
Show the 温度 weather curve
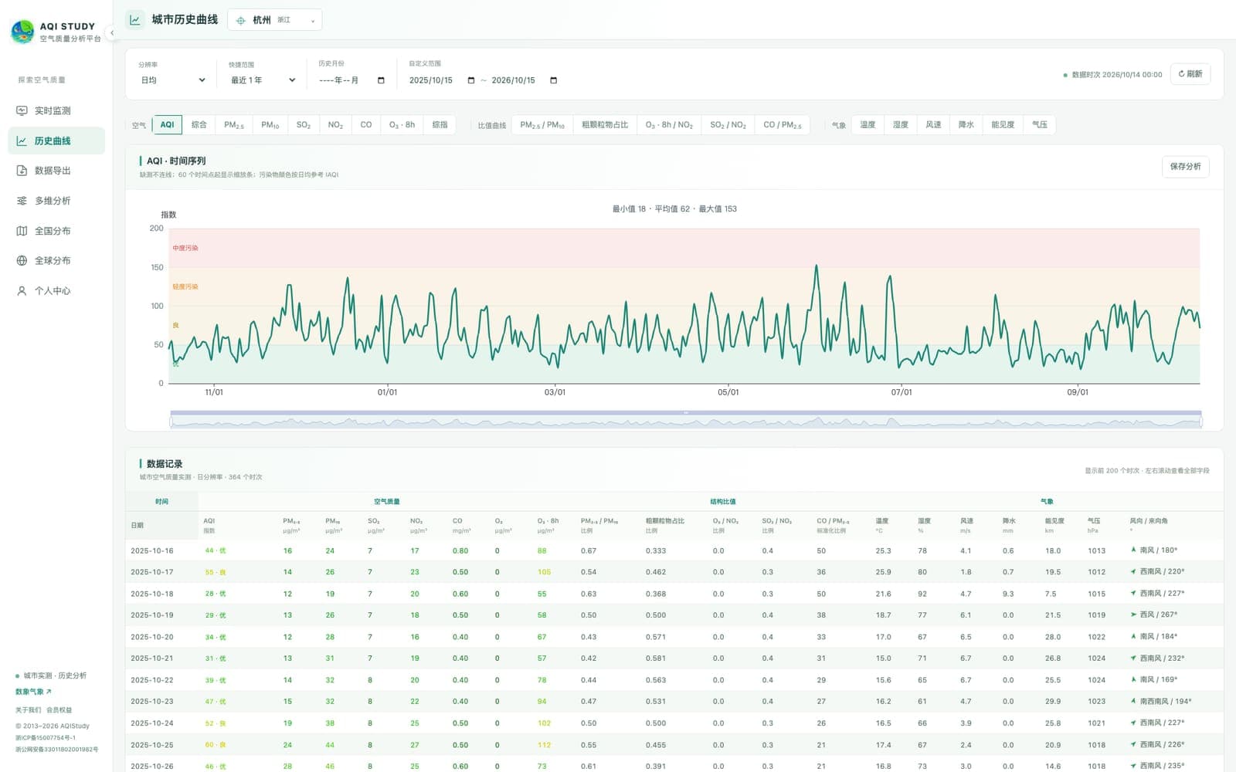pos(868,125)
